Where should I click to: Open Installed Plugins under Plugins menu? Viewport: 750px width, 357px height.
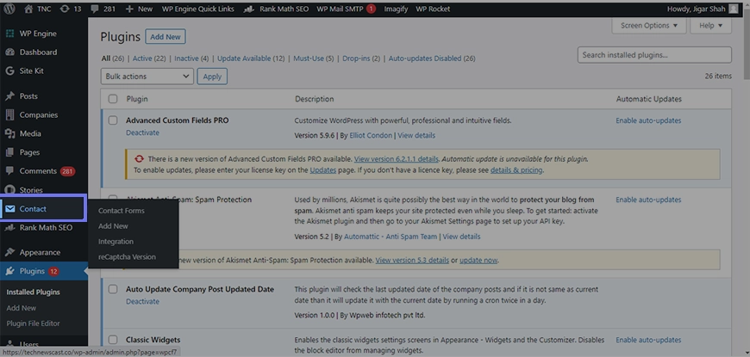tap(34, 292)
